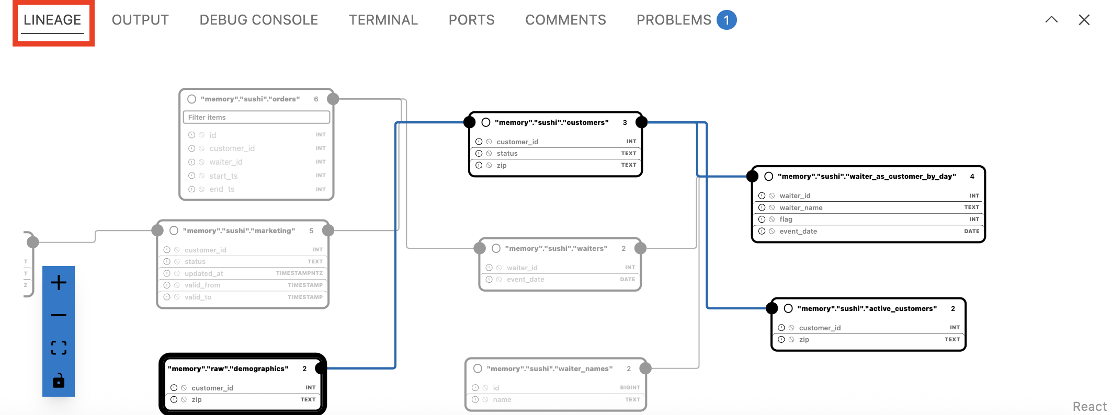Toggle the circle on the customers node
Viewport: 1112px width, 415px height.
[x=486, y=122]
